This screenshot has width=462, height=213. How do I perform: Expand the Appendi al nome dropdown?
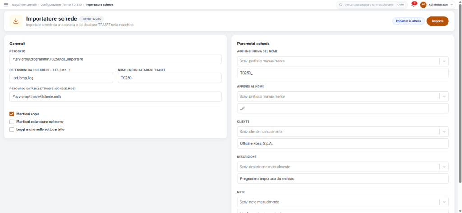(x=444, y=96)
